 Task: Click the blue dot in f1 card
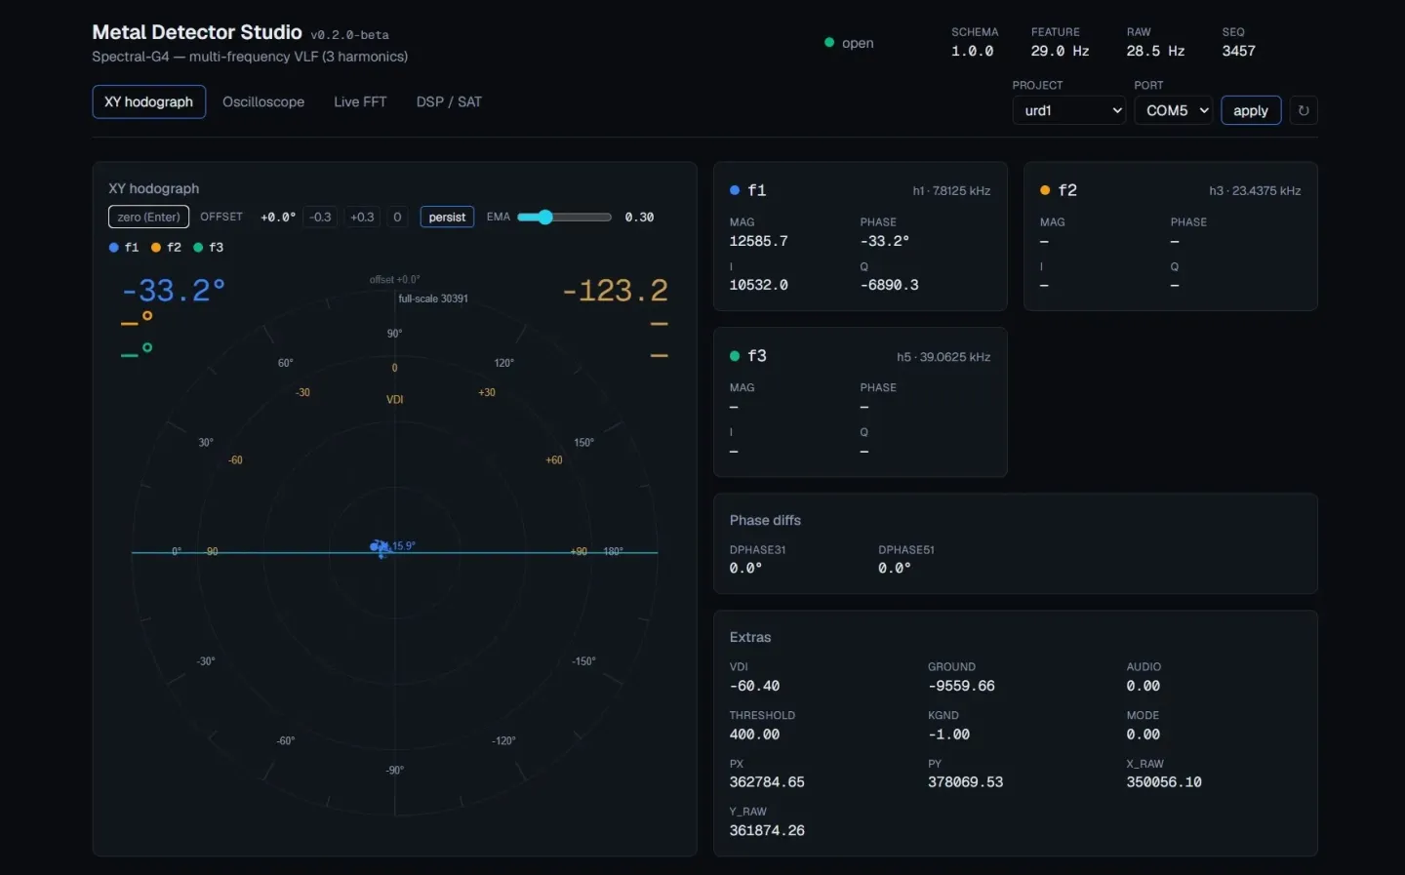pyautogui.click(x=735, y=190)
